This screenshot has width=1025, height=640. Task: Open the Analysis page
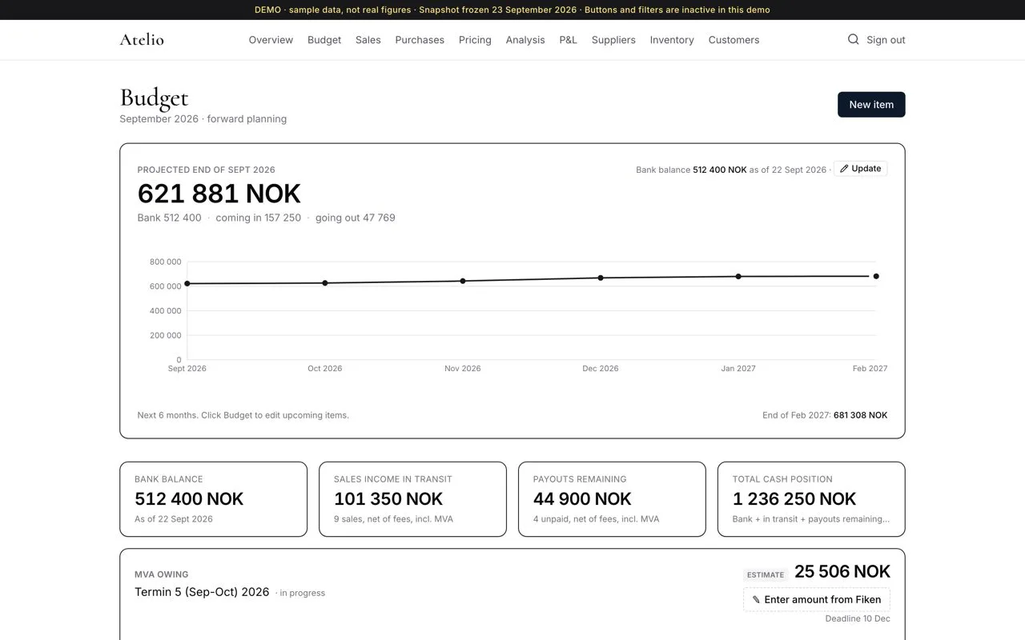tap(525, 40)
